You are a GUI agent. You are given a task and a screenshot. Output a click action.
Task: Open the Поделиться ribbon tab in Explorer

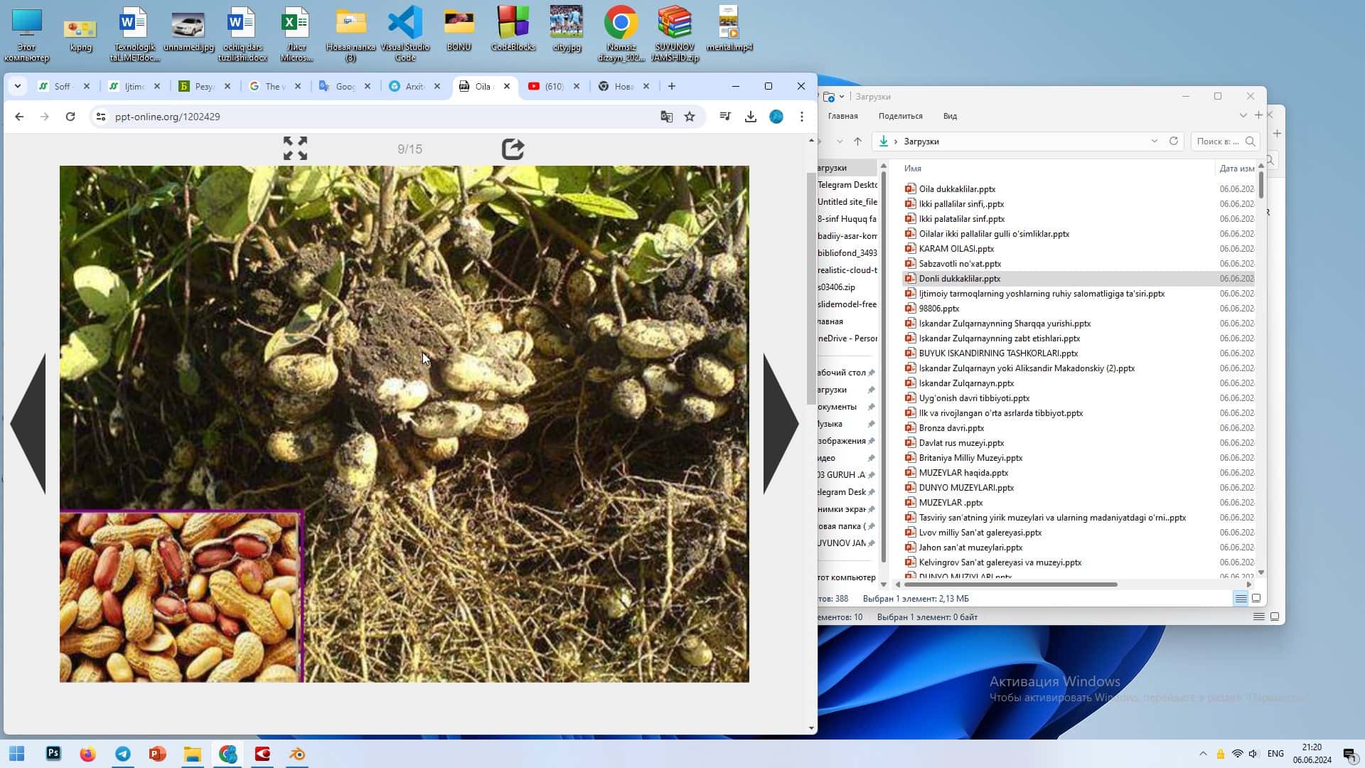[x=900, y=116]
